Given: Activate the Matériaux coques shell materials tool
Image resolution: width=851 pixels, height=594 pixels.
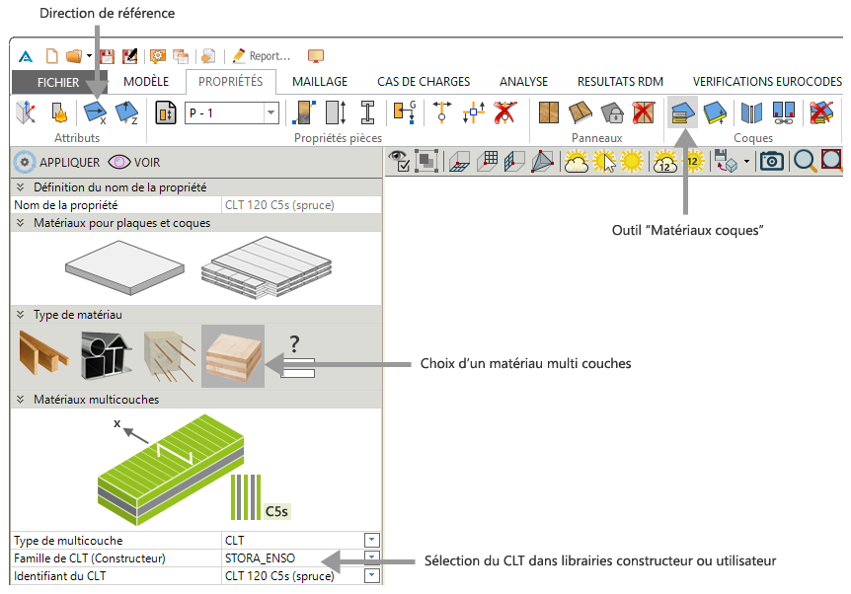Looking at the screenshot, I should [683, 112].
